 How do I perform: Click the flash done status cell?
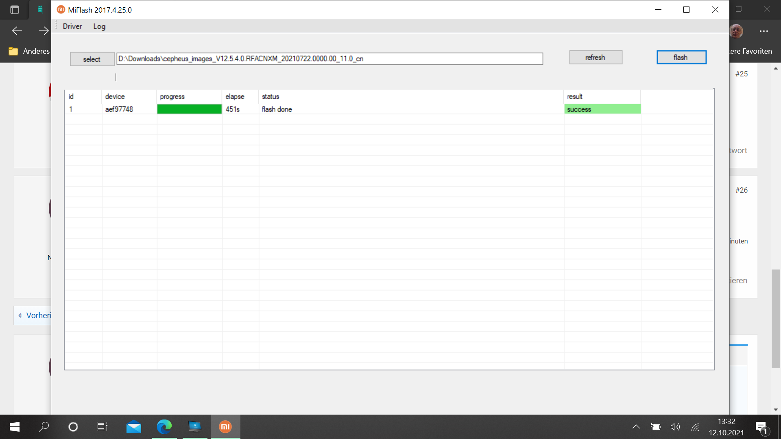tap(411, 109)
